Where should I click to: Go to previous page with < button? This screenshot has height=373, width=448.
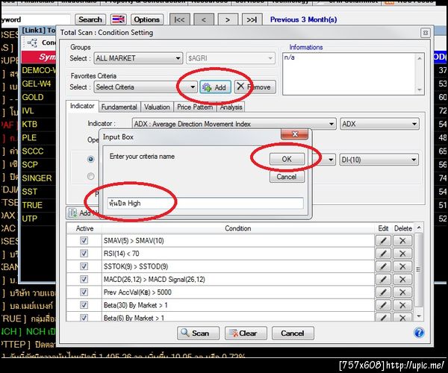pyautogui.click(x=204, y=19)
